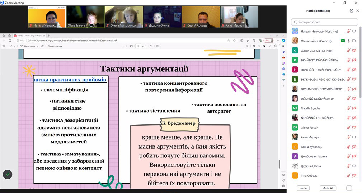This screenshot has width=362, height=193.
Task: Open browser settings ellipsis menu
Action: pyautogui.click(x=277, y=41)
